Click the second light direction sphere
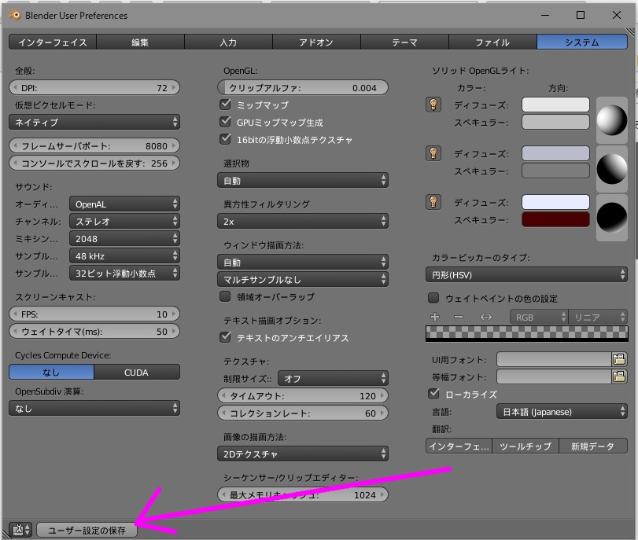The width and height of the screenshot is (638, 540). click(611, 169)
